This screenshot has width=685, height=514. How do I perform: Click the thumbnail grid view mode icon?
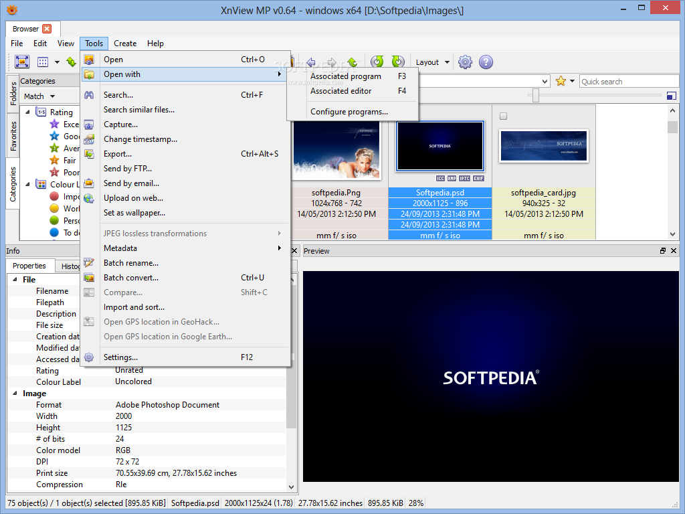click(x=43, y=62)
